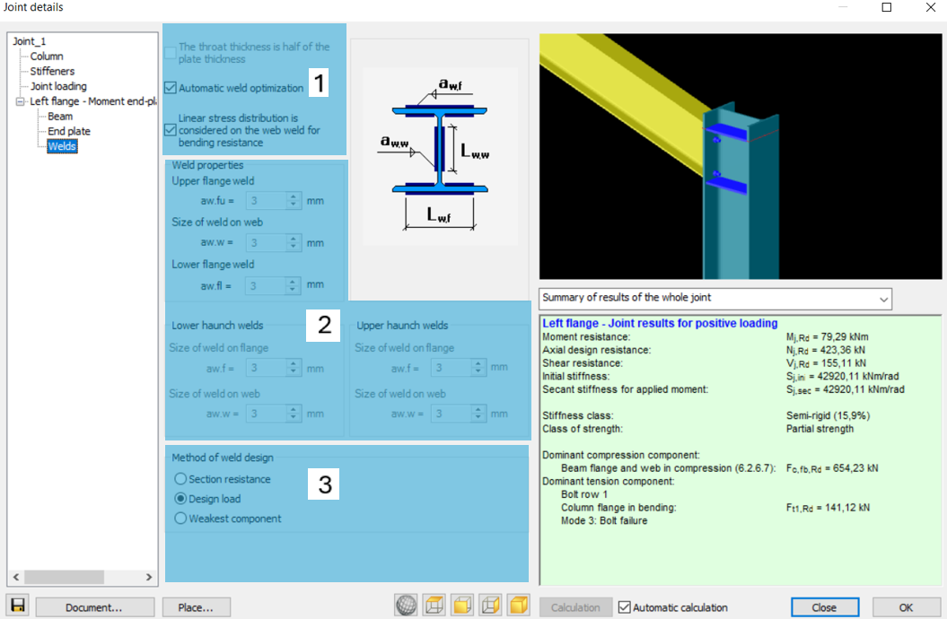Switch to isometric solid cube view
The width and height of the screenshot is (947, 619).
tap(519, 606)
